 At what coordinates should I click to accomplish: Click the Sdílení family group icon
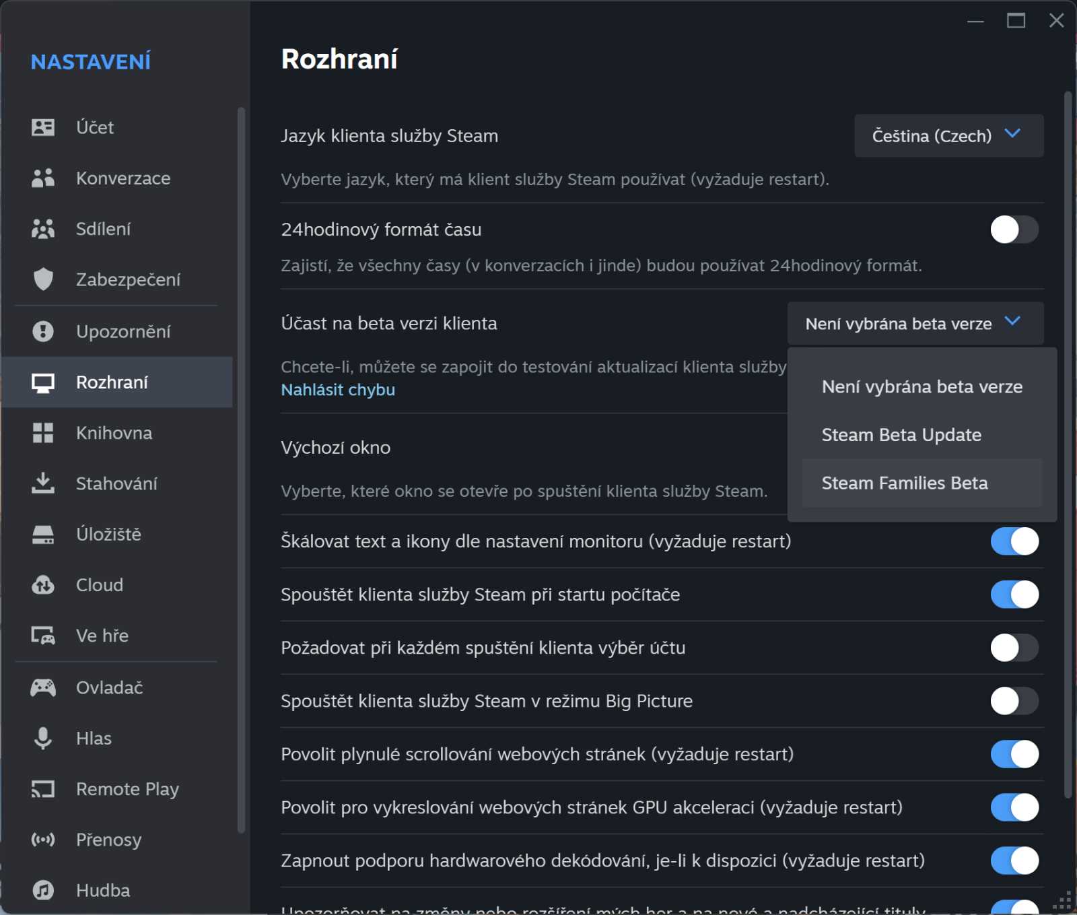pos(43,229)
